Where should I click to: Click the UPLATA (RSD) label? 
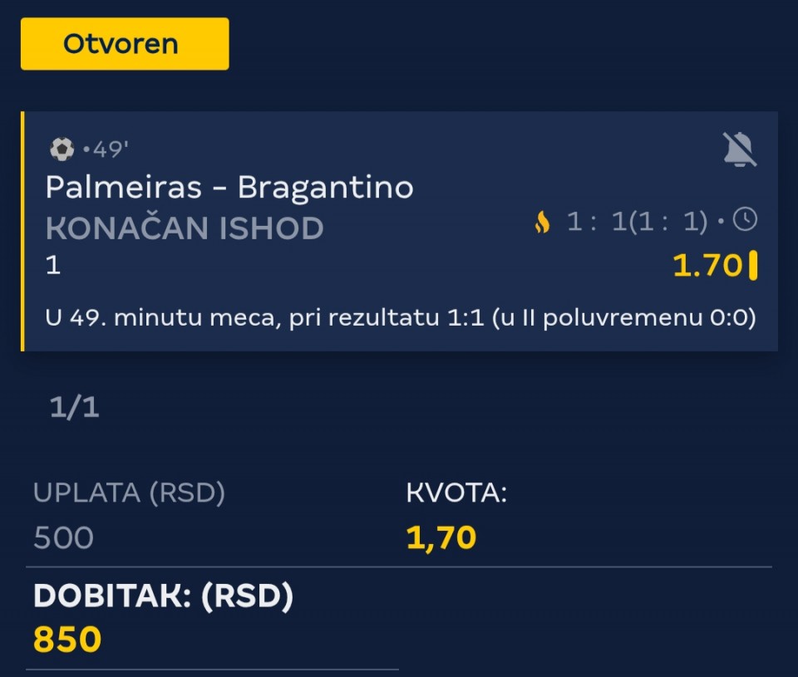point(129,493)
